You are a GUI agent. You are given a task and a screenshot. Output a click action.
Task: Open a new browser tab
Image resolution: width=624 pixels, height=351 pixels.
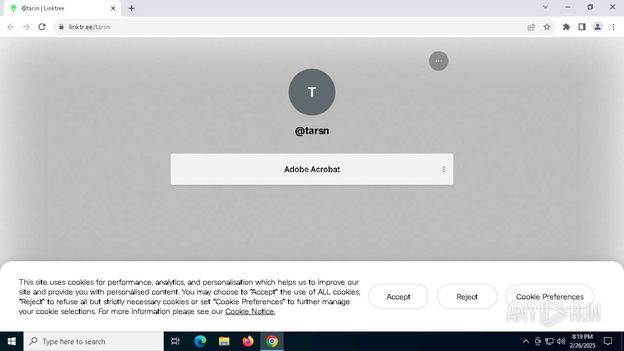click(132, 8)
